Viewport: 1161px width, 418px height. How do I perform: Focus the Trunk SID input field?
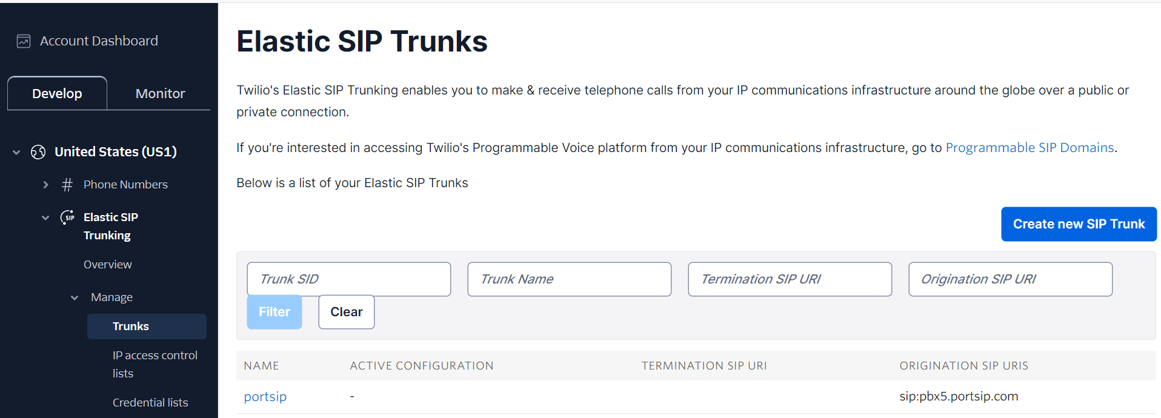point(348,279)
